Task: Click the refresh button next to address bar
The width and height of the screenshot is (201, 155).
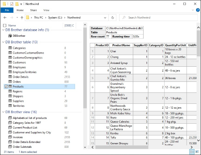Action: (x=113, y=18)
